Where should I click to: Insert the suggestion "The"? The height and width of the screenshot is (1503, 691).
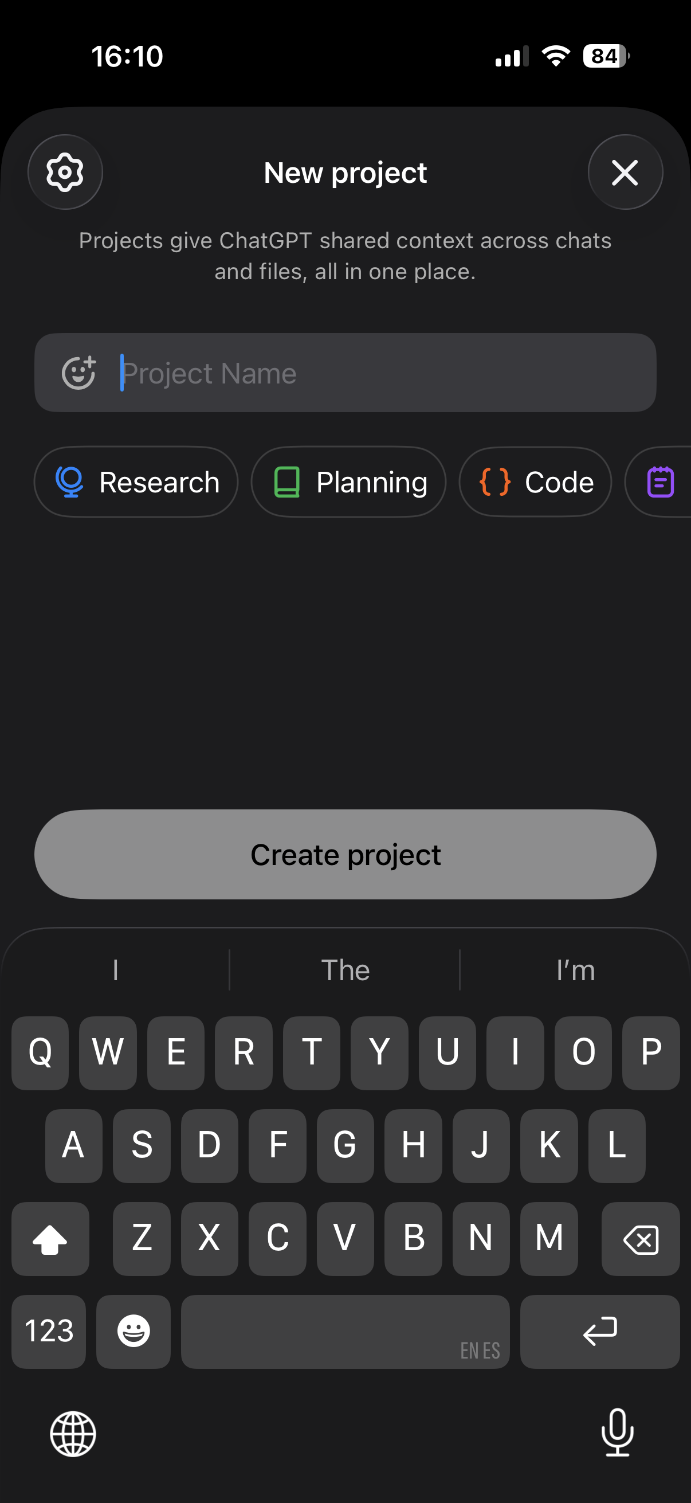tap(345, 970)
